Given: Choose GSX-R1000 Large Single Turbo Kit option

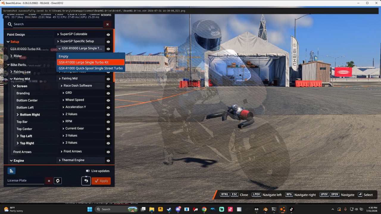Looking at the screenshot, I should [x=91, y=62].
